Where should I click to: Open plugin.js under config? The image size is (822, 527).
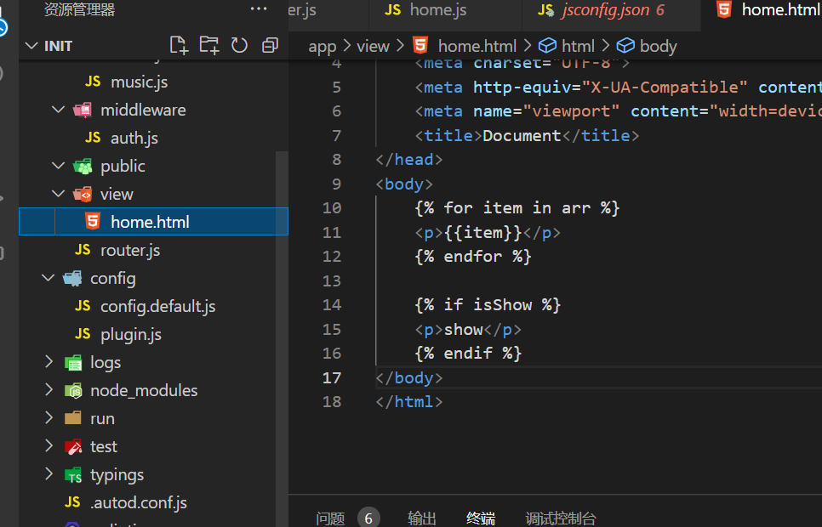tap(153, 334)
